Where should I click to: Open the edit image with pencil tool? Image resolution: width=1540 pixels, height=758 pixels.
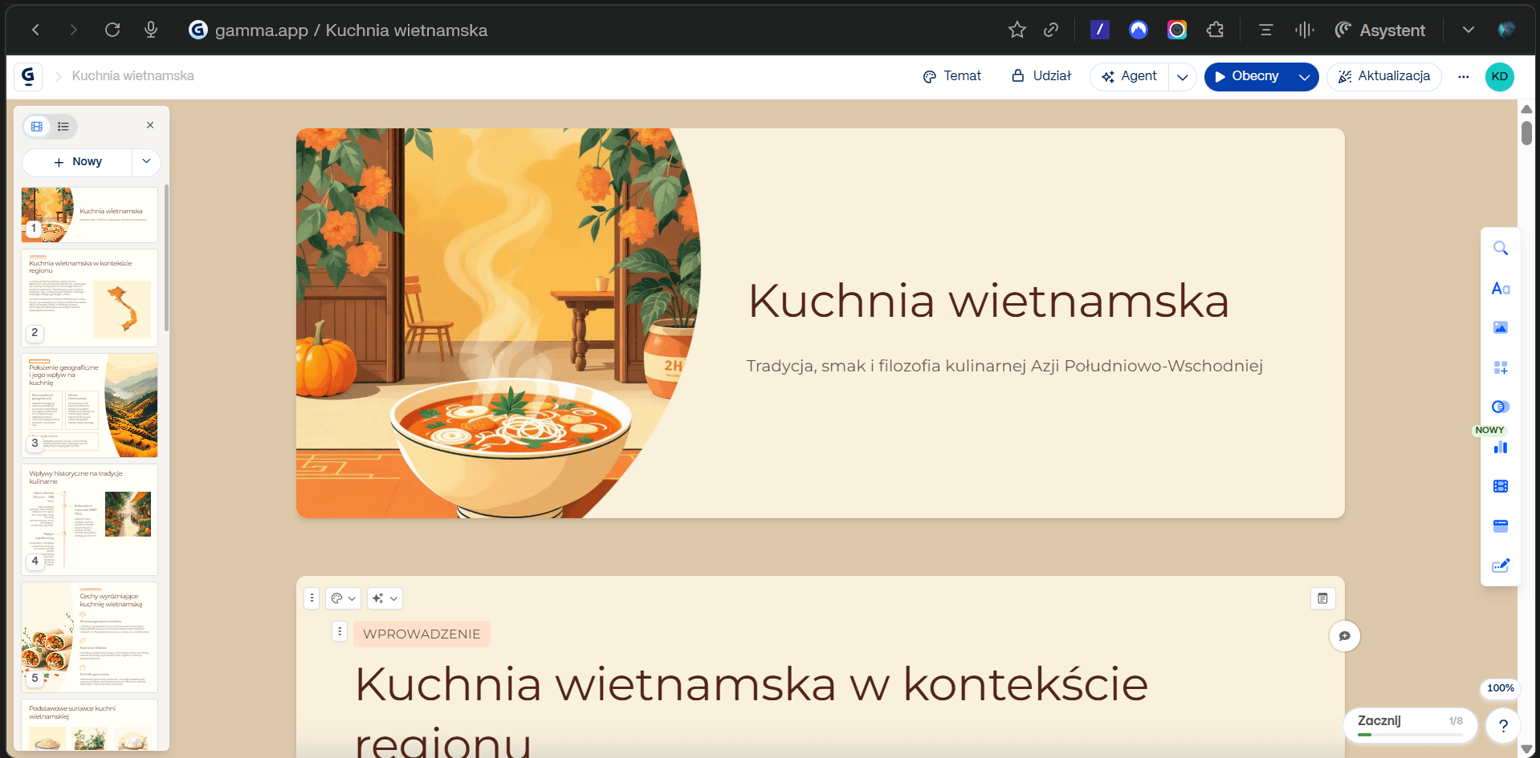tap(1500, 565)
